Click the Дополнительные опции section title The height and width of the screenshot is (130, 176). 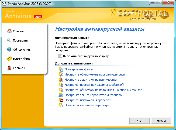(74, 63)
